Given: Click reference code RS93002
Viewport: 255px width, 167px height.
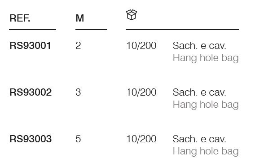Looking at the screenshot, I should pyautogui.click(x=31, y=92).
